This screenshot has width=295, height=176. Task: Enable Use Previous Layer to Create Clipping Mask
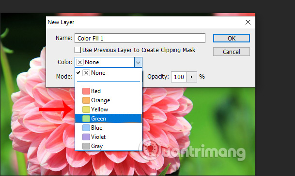(78, 50)
